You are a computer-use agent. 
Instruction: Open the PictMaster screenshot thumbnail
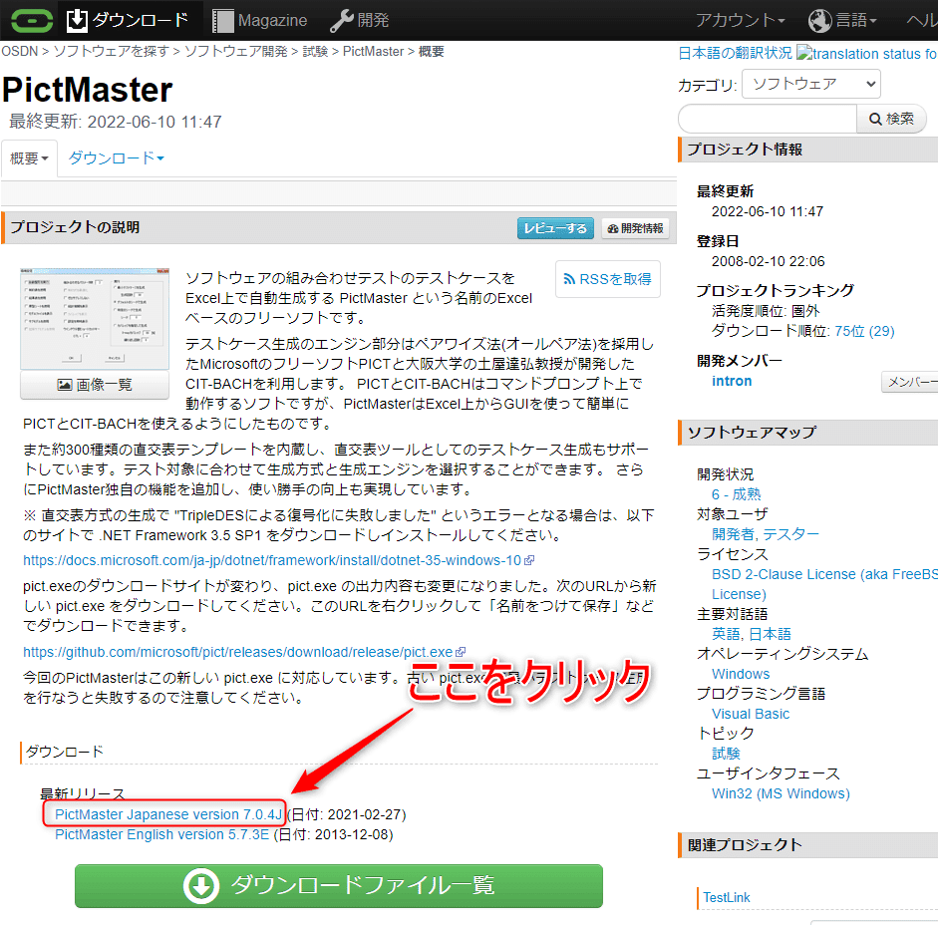(x=95, y=319)
